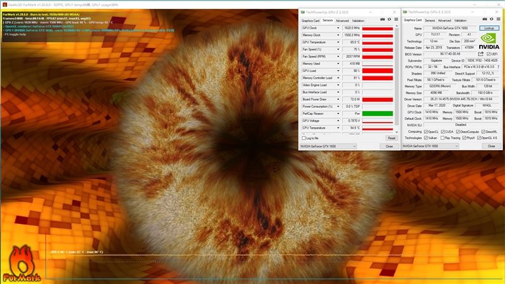
Task: Open the Memory Controller Load dropdown arrow
Action: coord(338,78)
